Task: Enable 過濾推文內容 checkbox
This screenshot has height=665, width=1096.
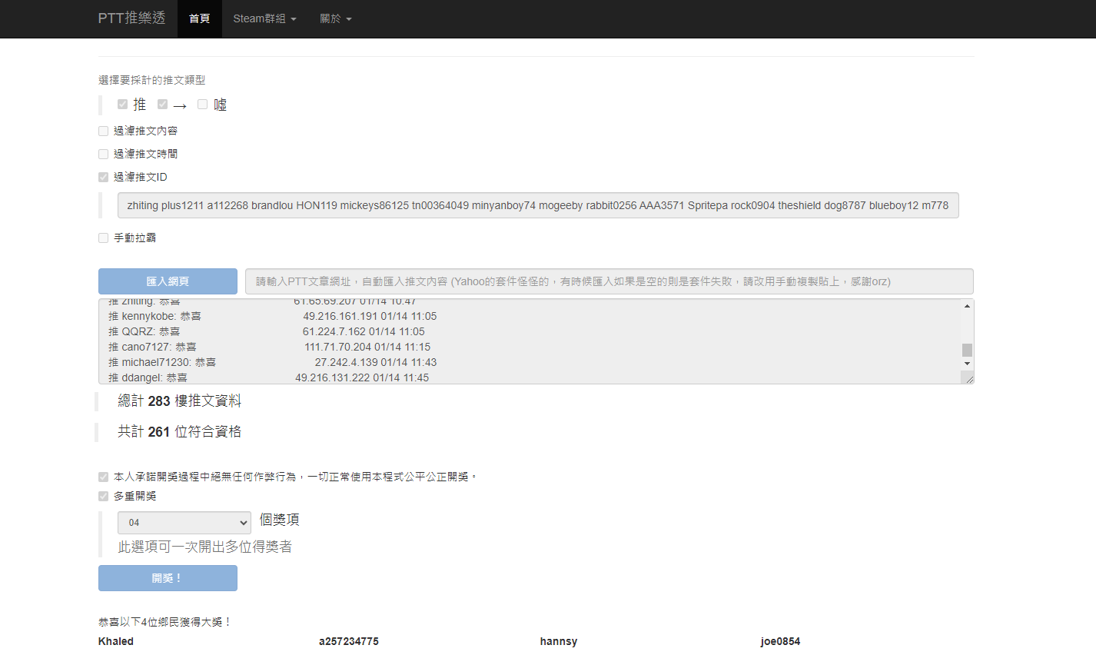Action: 103,131
